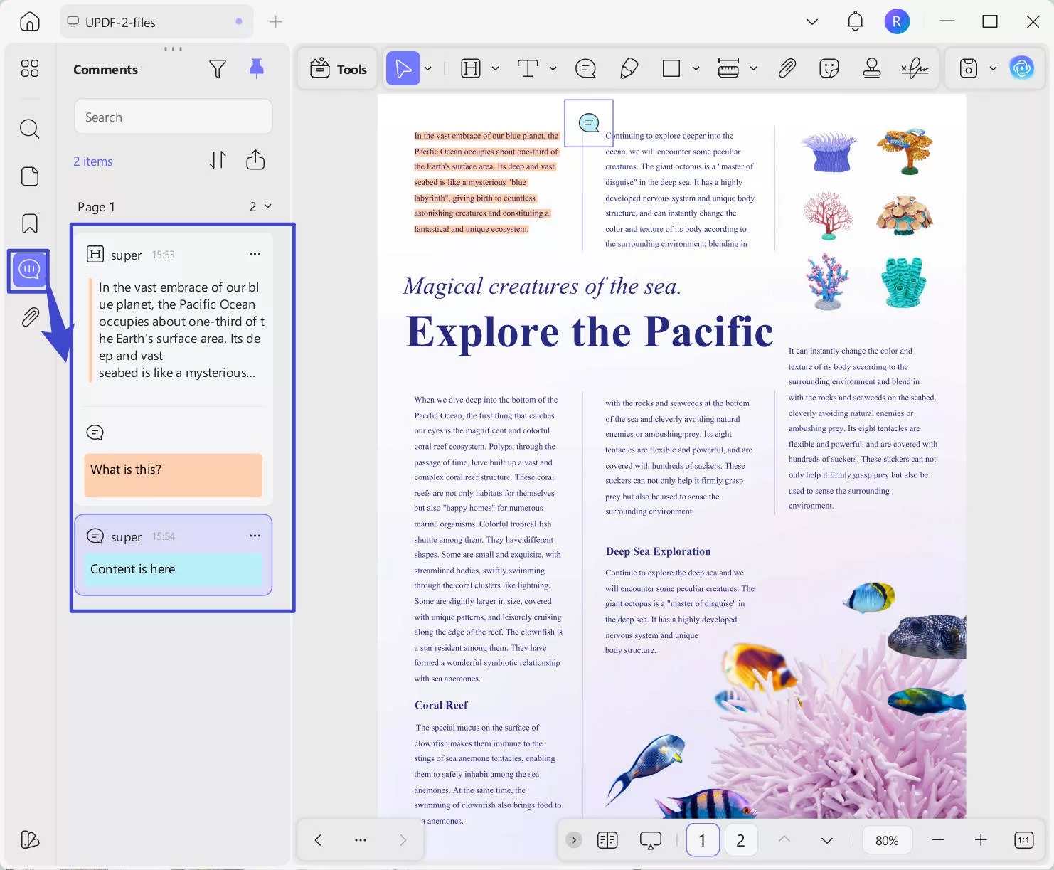This screenshot has height=870, width=1054.
Task: Open the attach file tool
Action: [x=787, y=68]
